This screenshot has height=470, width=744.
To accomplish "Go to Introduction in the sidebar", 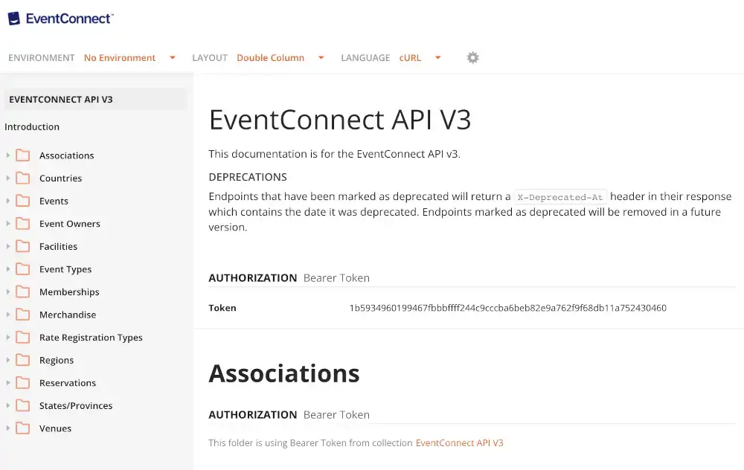I will [32, 127].
